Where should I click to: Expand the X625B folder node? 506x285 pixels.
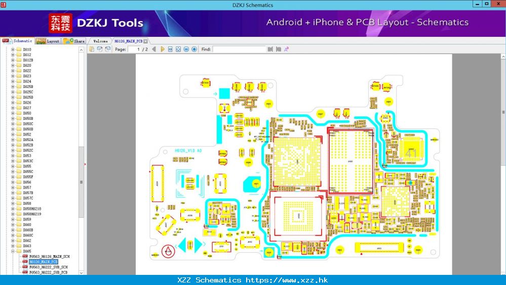coord(13,86)
